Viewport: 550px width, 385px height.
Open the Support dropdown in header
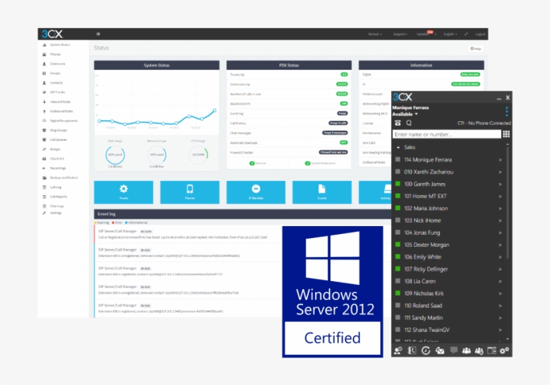click(x=400, y=34)
